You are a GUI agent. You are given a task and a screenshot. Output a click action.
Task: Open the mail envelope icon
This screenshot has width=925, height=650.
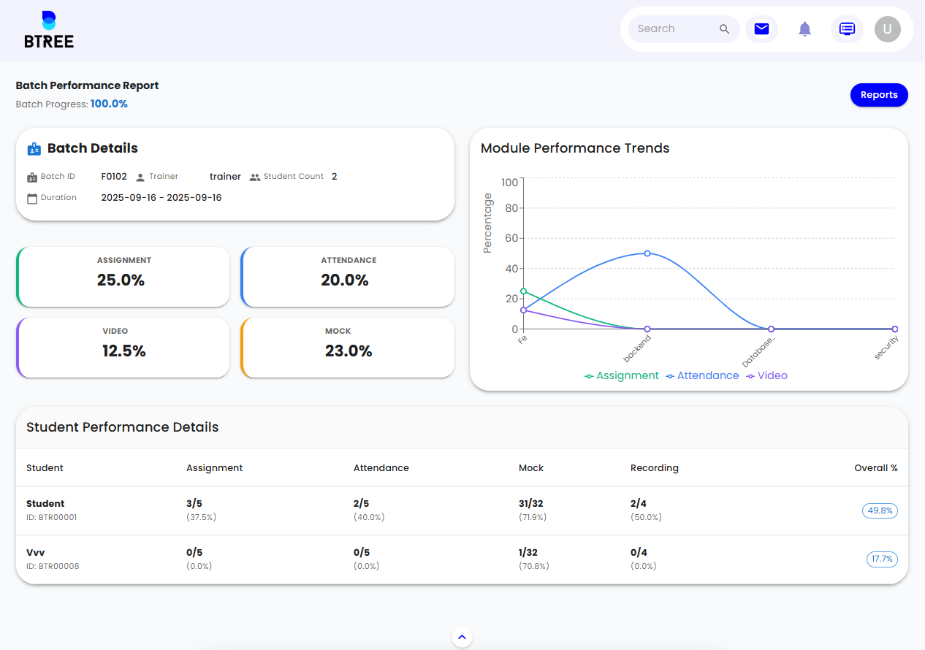[761, 29]
